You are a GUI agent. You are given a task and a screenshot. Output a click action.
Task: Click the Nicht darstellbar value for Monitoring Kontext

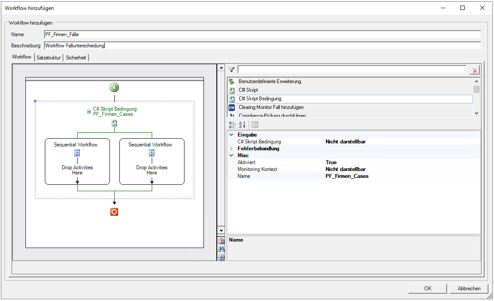(x=346, y=169)
